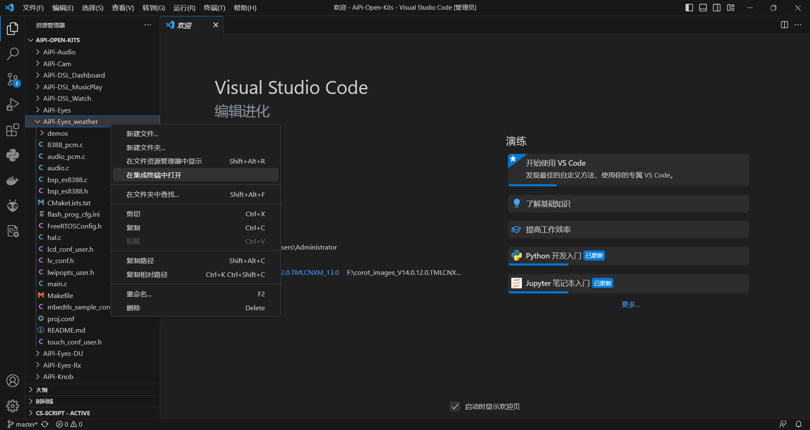
Task: Choose 重命名... from context menu
Action: (196, 294)
